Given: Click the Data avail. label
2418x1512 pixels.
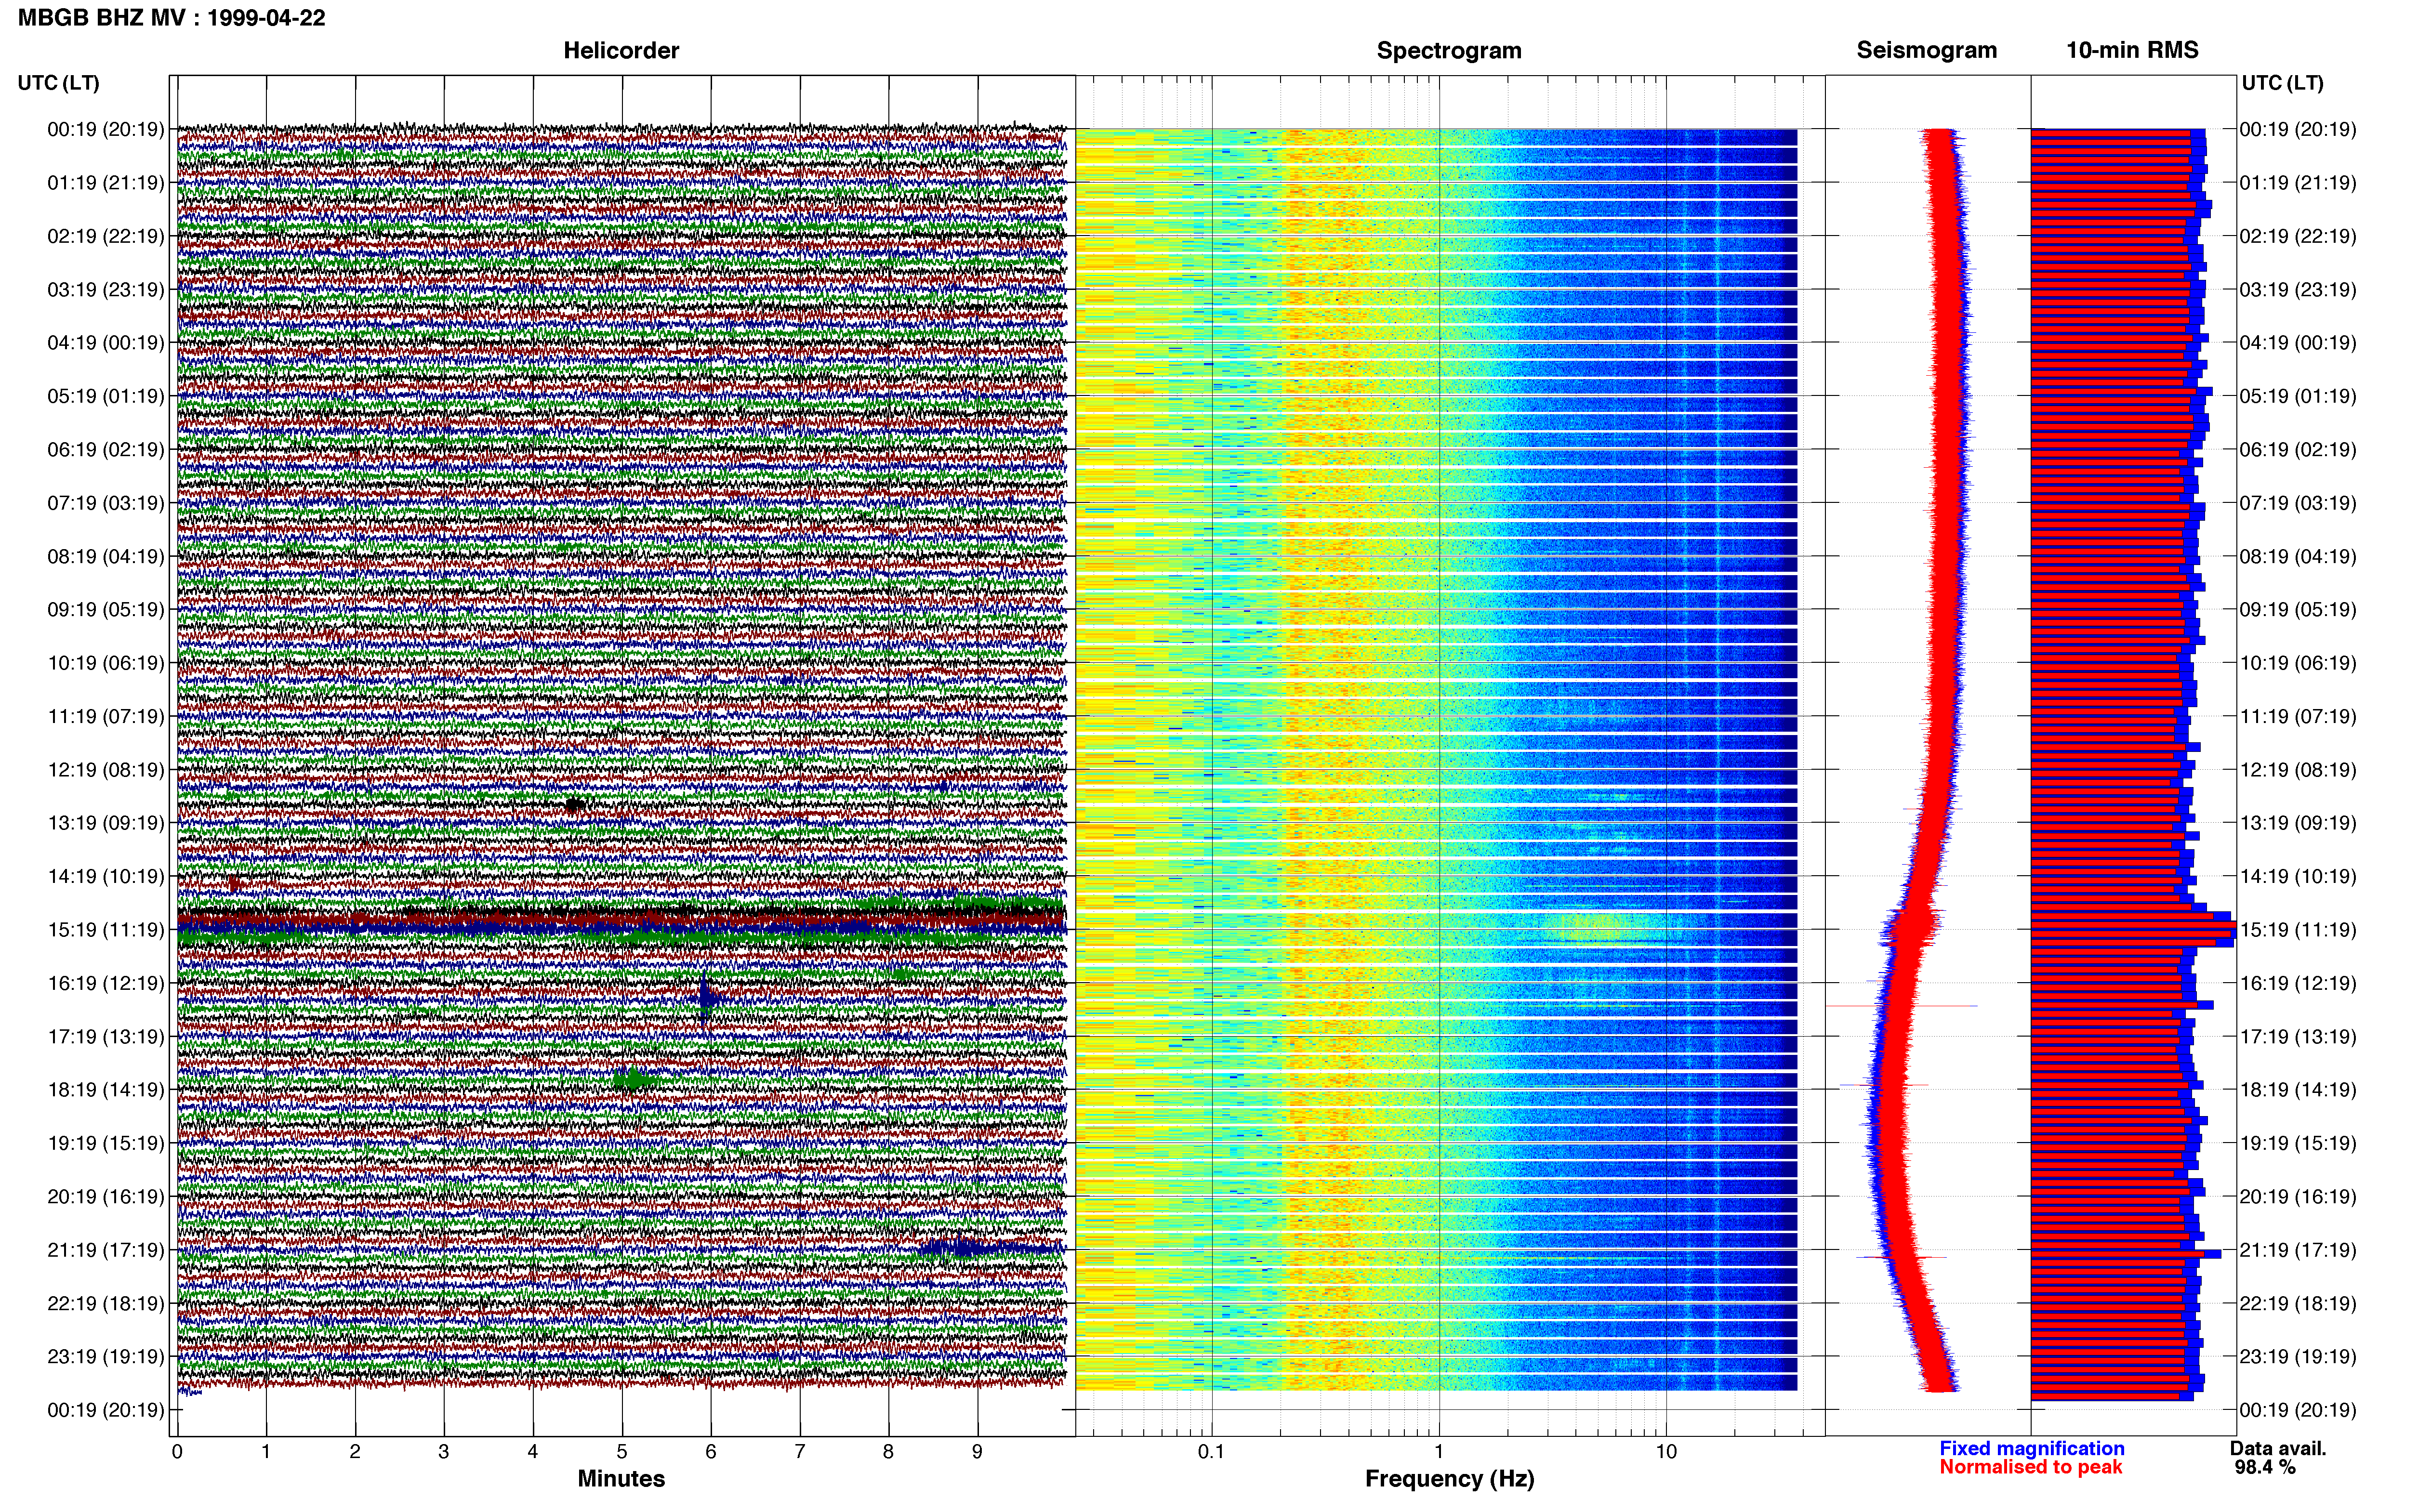Looking at the screenshot, I should tap(2278, 1448).
